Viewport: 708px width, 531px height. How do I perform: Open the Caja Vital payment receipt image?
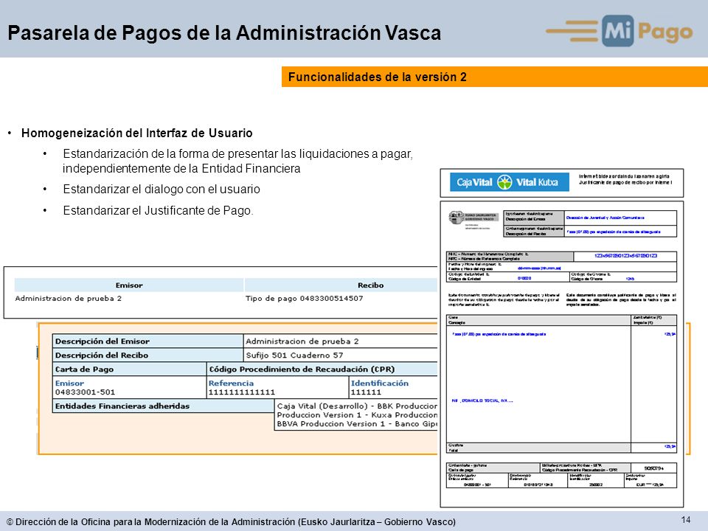562,338
